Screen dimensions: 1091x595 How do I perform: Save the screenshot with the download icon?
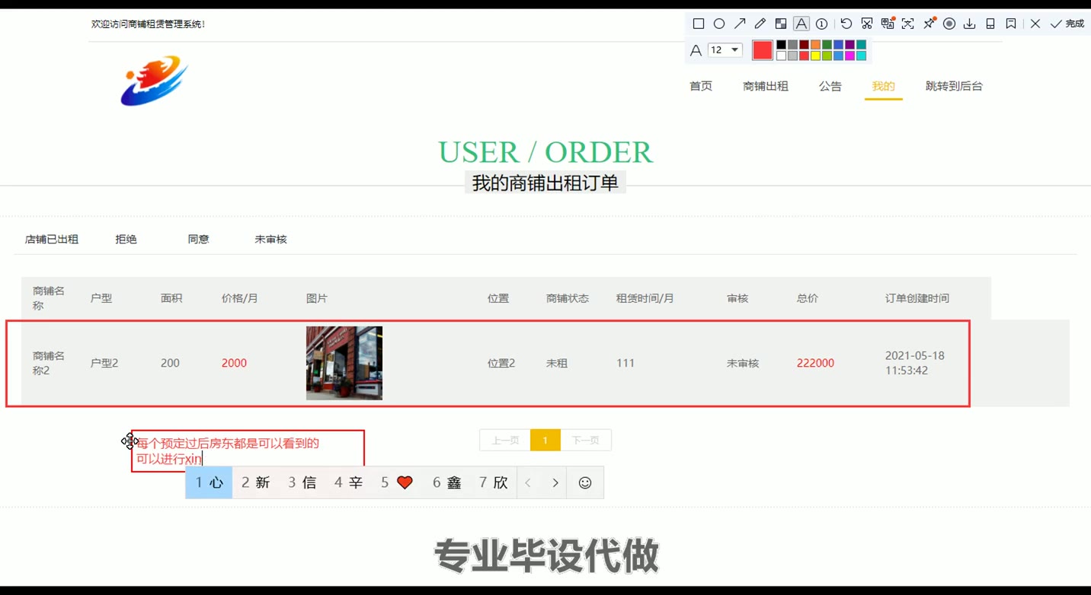(x=970, y=24)
